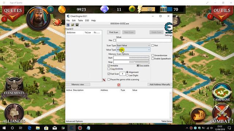
Task: Open Microsoft Store from taskbar
Action: pos(46,128)
